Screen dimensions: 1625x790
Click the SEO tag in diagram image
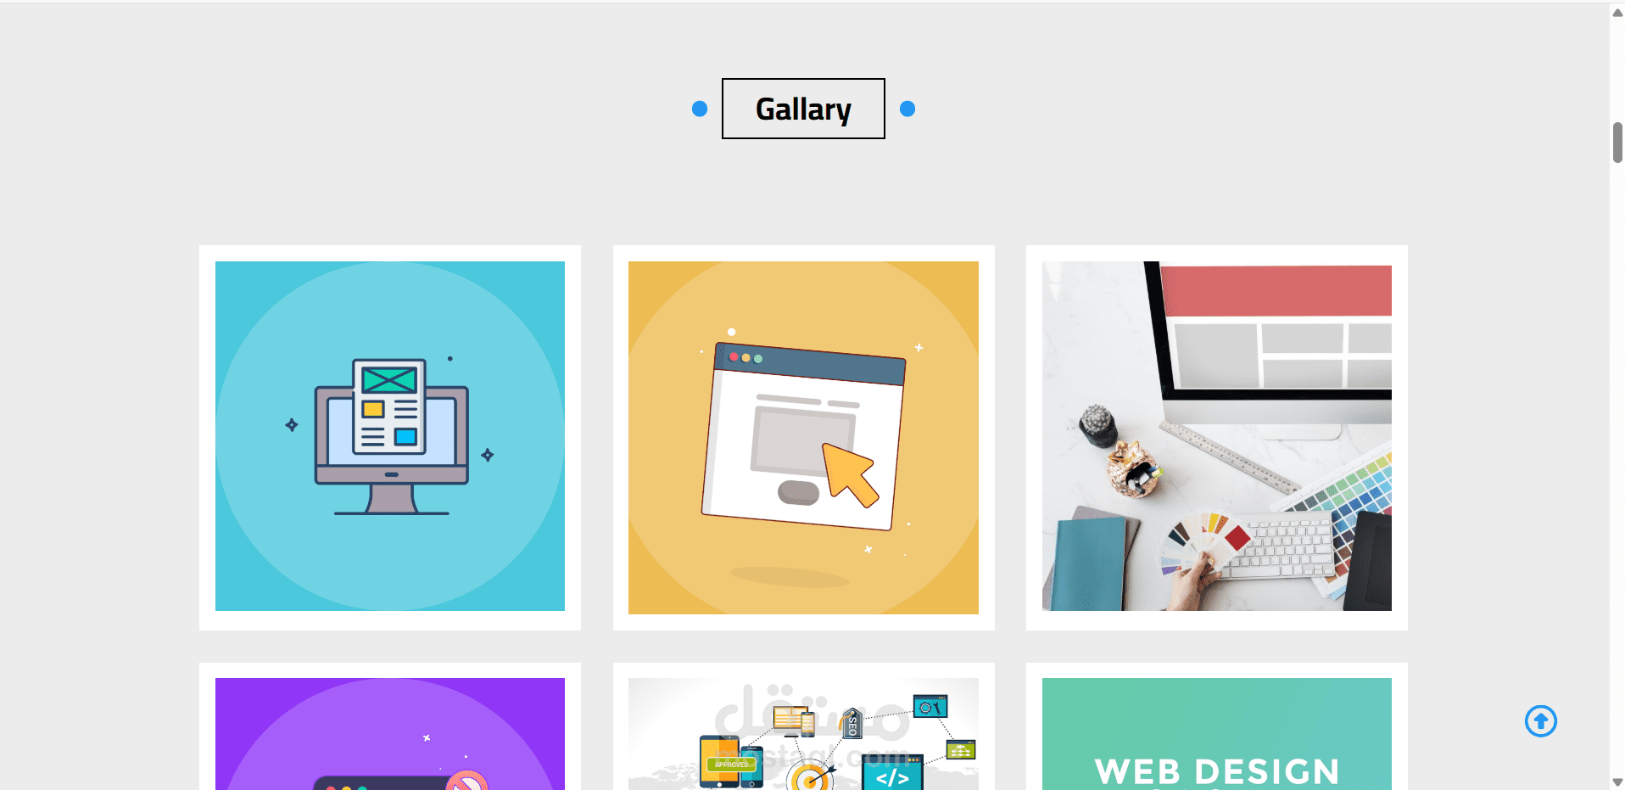click(x=852, y=724)
